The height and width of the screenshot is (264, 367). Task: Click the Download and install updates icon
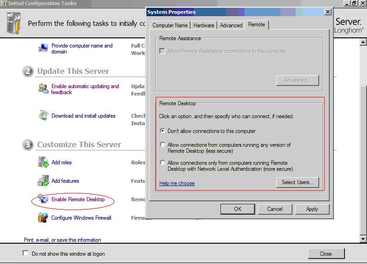point(43,115)
